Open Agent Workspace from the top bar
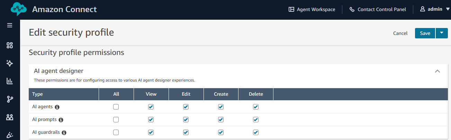Screen dimensions: 451x140 pyautogui.click(x=312, y=9)
